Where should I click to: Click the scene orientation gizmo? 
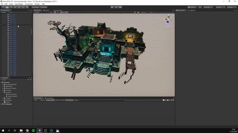(168, 20)
